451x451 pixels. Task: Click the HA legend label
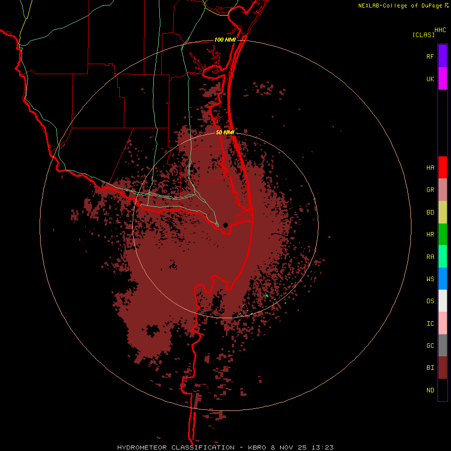[x=430, y=168]
